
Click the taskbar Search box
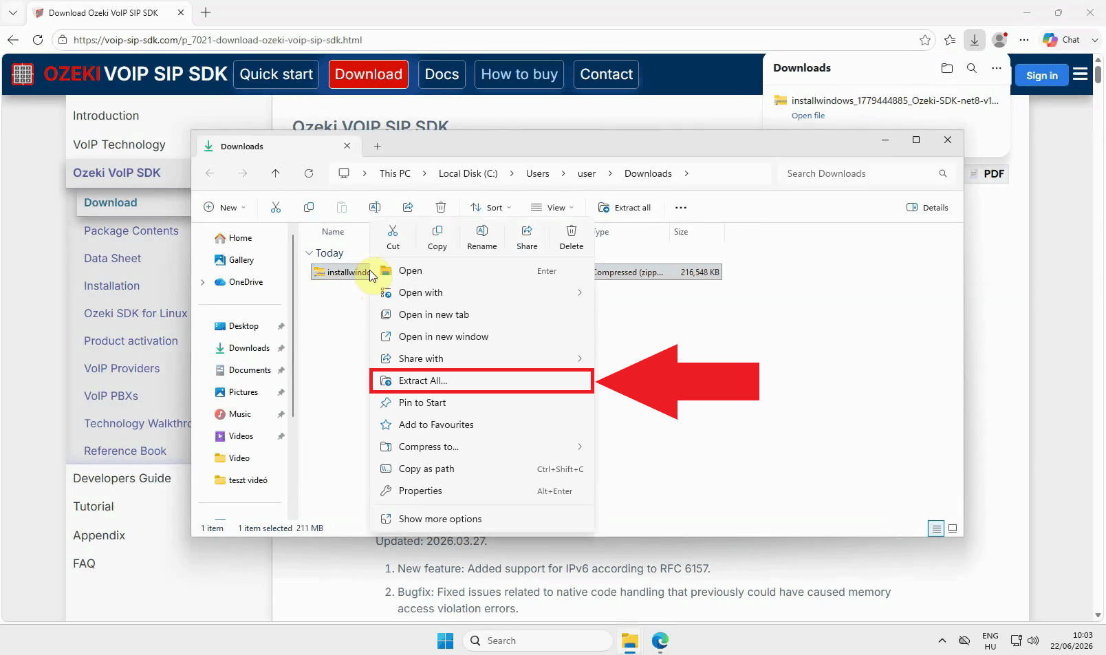click(x=537, y=641)
